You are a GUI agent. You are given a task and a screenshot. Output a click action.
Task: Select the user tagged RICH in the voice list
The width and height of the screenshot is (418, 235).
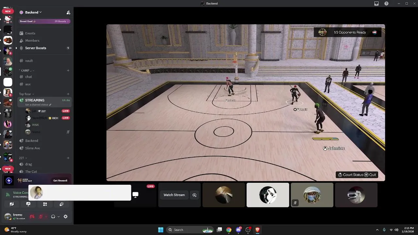tap(48, 118)
